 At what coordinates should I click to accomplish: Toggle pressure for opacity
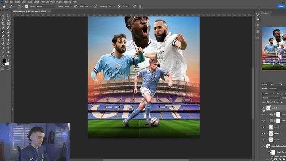point(76,6)
